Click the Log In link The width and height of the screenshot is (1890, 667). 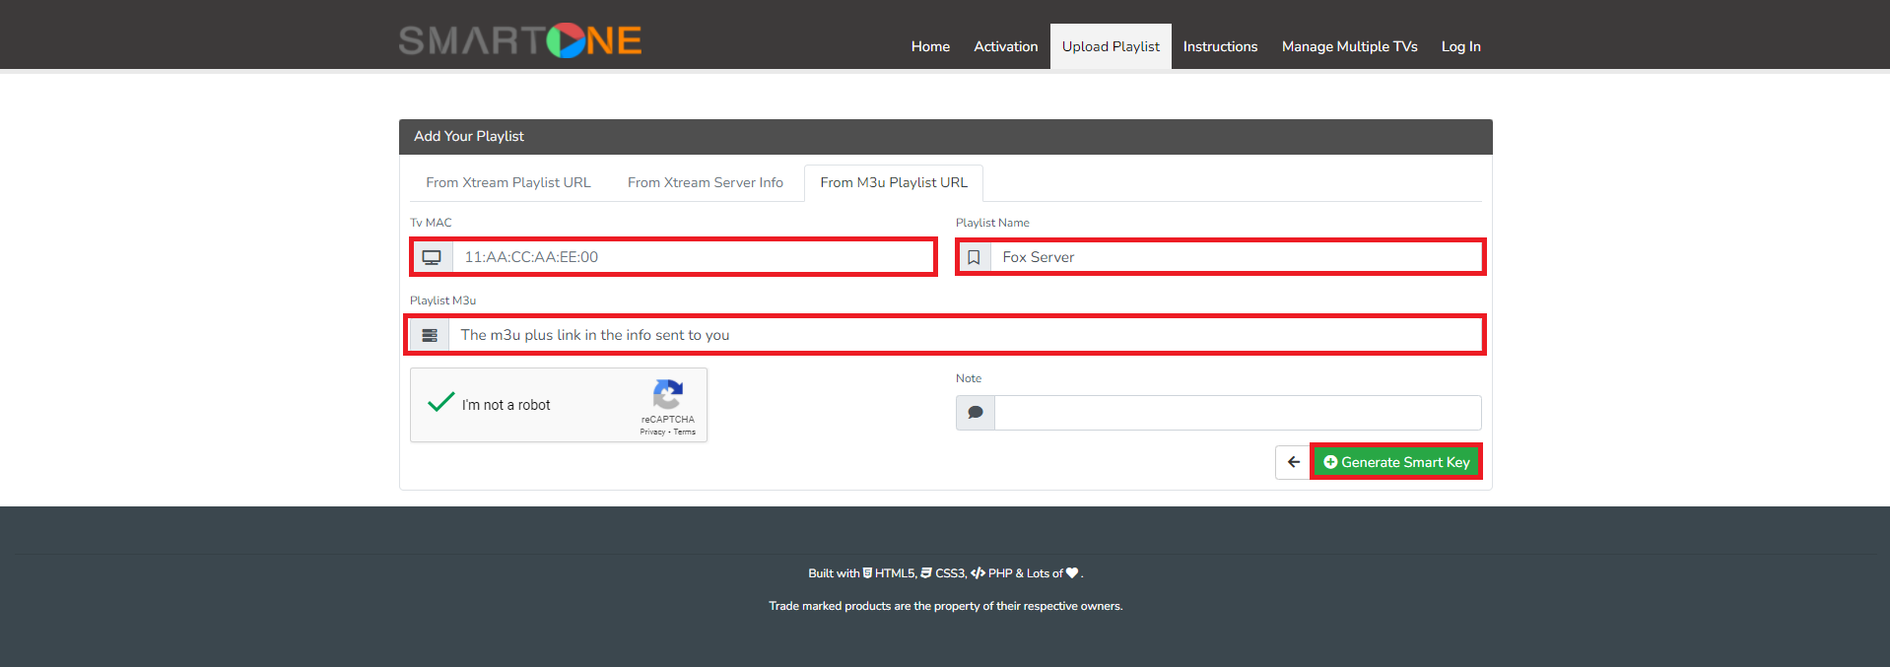coord(1460,46)
